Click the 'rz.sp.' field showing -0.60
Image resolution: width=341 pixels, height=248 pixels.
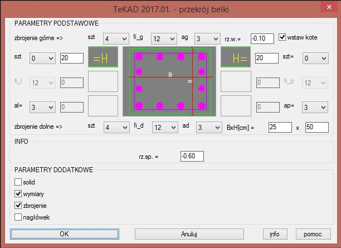tap(192, 156)
